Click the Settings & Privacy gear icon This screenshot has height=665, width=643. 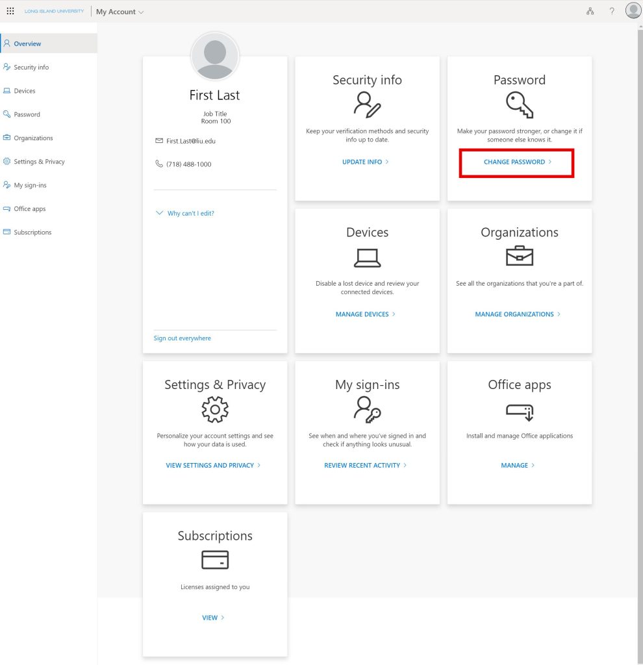coord(215,410)
